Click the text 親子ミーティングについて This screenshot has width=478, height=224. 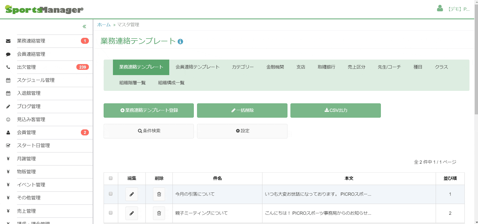click(202, 213)
